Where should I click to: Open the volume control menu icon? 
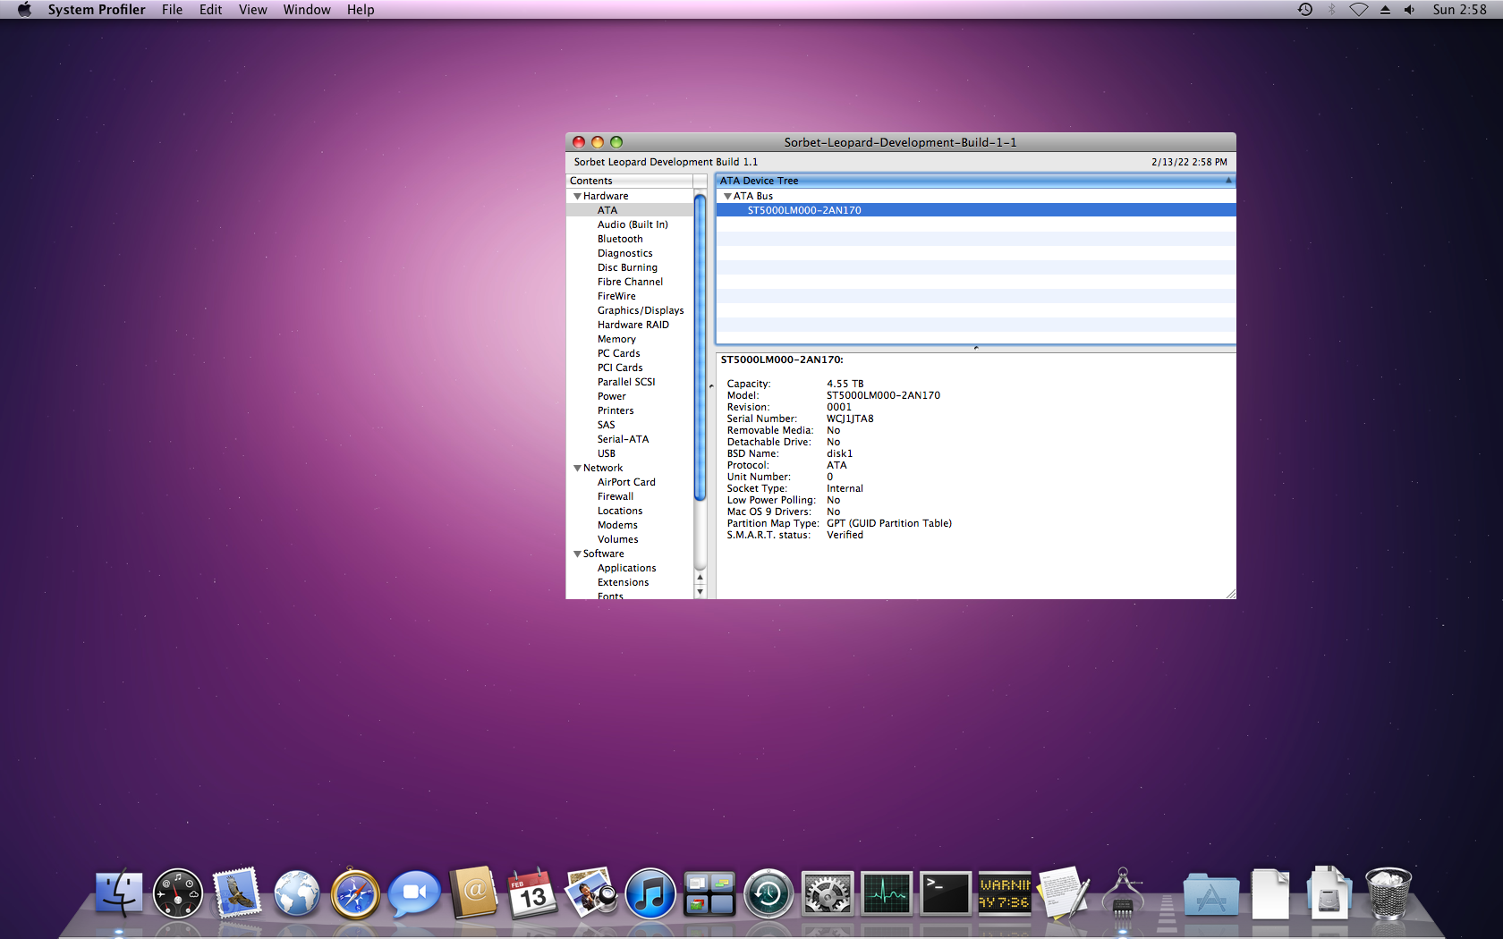pyautogui.click(x=1410, y=10)
